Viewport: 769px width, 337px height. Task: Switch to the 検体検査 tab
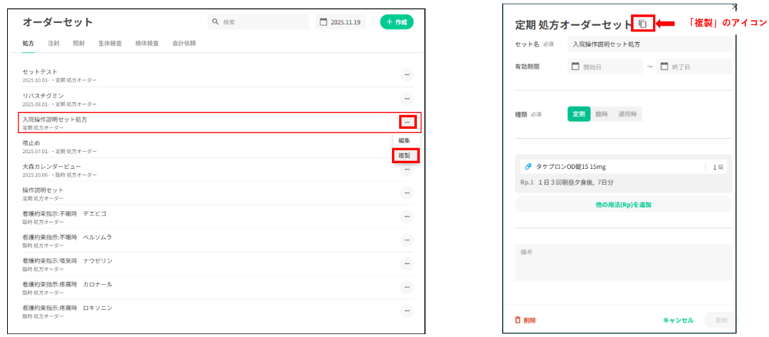pos(147,43)
